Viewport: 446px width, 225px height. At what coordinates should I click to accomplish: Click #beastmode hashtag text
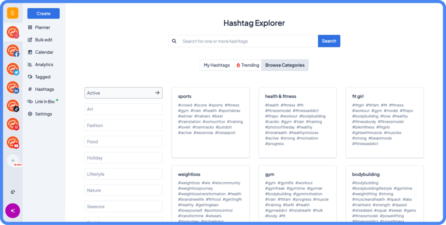click(x=380, y=138)
